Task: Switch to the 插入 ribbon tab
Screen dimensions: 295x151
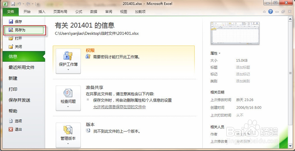Action: pyautogui.click(x=42, y=12)
